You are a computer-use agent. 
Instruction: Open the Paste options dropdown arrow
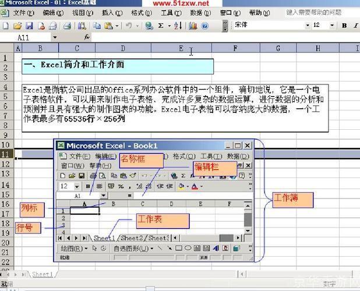[117, 26]
